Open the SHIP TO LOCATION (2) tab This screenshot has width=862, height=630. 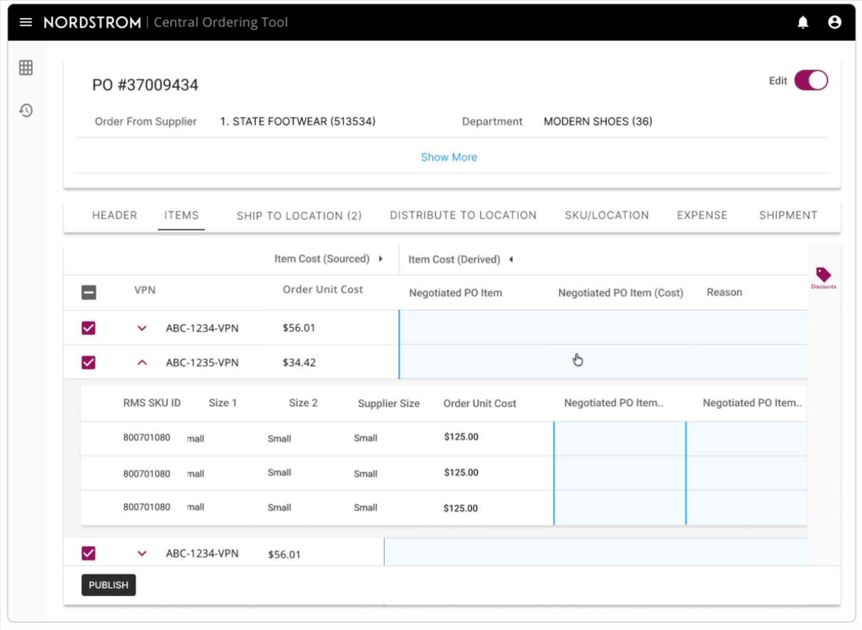coord(299,216)
